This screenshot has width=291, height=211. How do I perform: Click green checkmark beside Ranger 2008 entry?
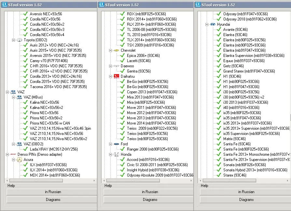[x=122, y=149]
